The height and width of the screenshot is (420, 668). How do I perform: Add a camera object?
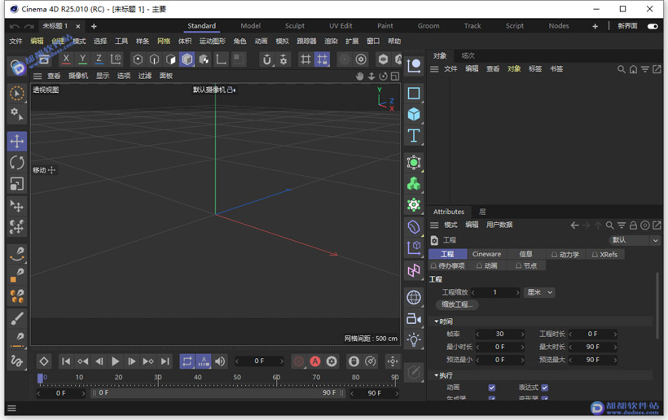pyautogui.click(x=414, y=318)
